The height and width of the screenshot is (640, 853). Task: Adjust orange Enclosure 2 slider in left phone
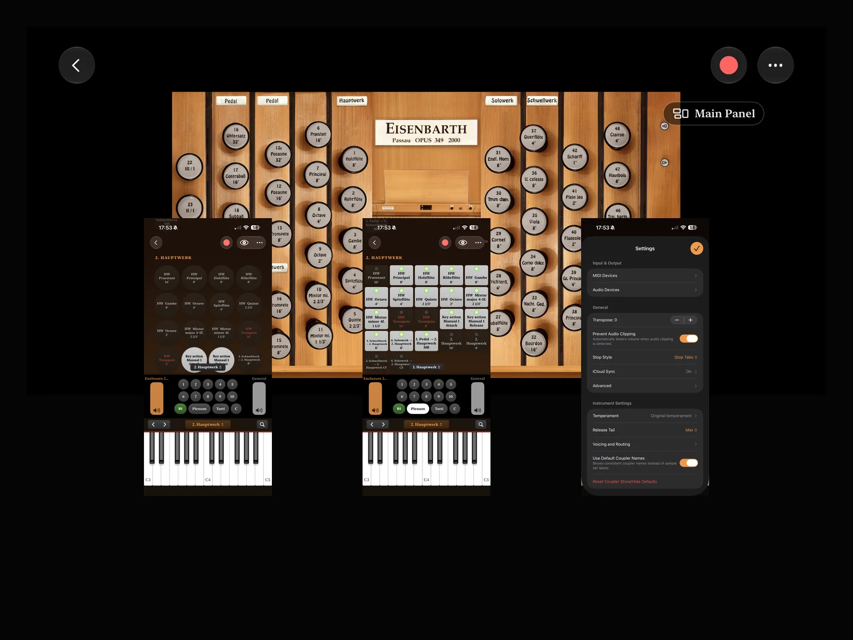pyautogui.click(x=157, y=398)
